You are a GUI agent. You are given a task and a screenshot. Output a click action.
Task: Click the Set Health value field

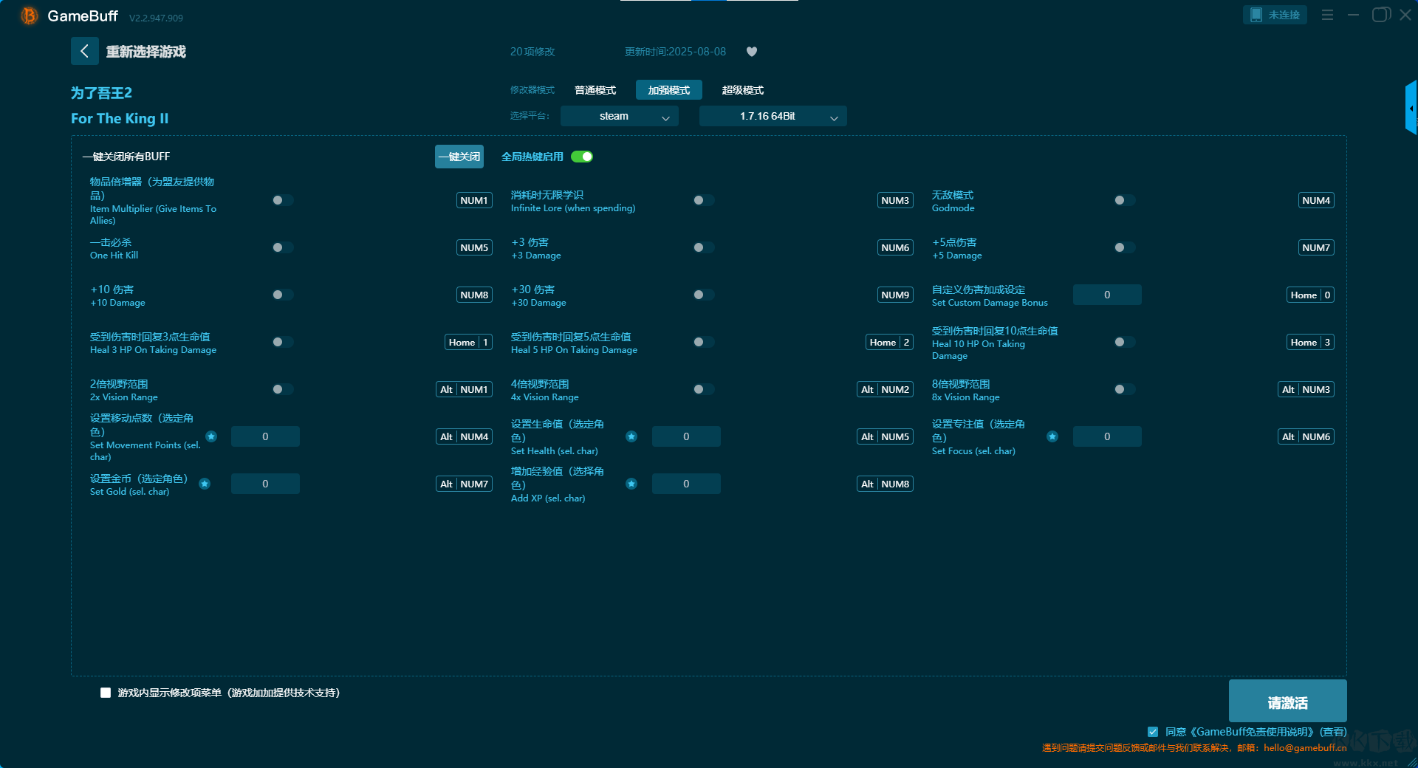point(686,436)
